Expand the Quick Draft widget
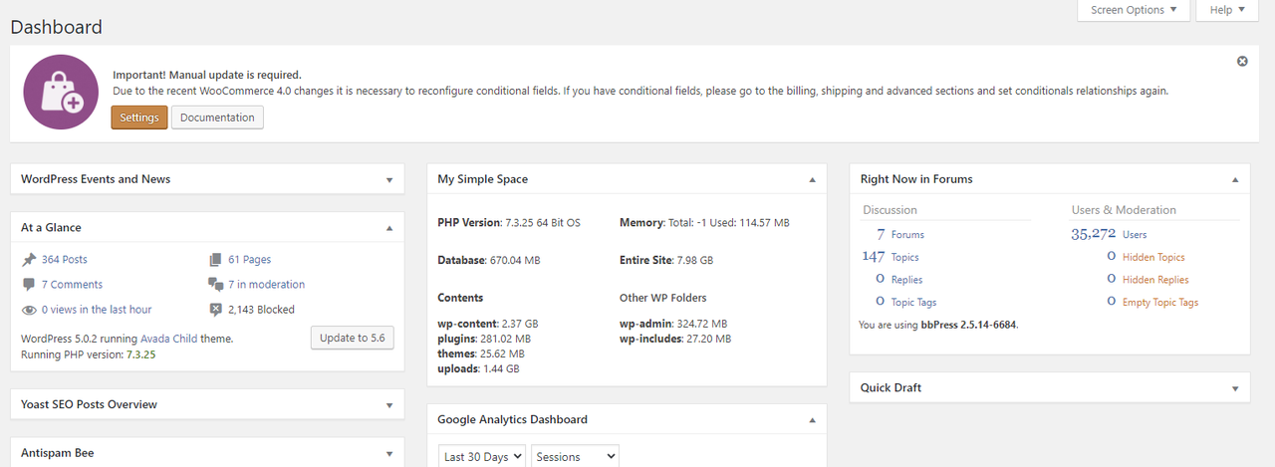This screenshot has height=467, width=1275. (1234, 388)
